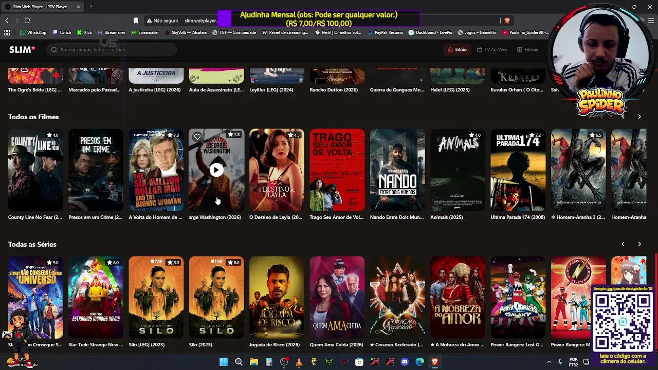Screen dimensions: 658x370
Task: Open the PayPal: Resumo bookmark
Action: pyautogui.click(x=385, y=32)
